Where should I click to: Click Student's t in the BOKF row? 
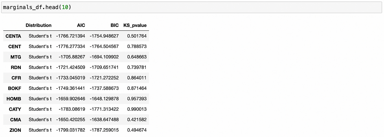pos(40,88)
